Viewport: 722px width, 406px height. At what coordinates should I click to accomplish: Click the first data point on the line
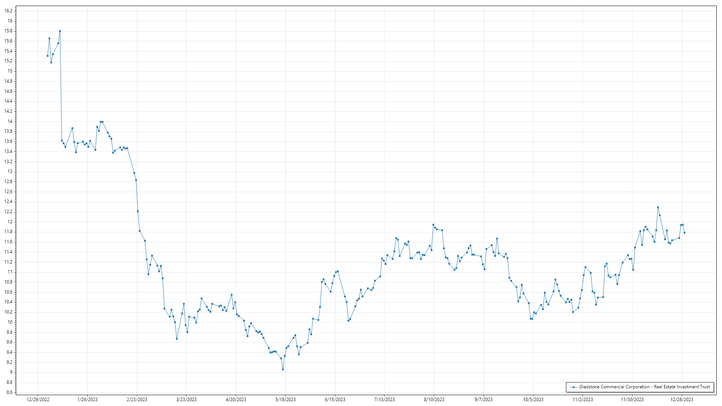click(x=47, y=56)
